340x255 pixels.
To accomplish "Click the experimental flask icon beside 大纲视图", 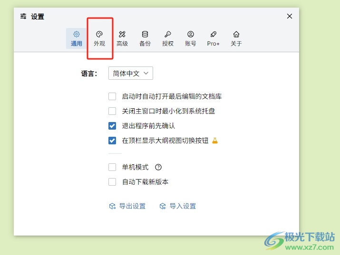I will pos(214,141).
